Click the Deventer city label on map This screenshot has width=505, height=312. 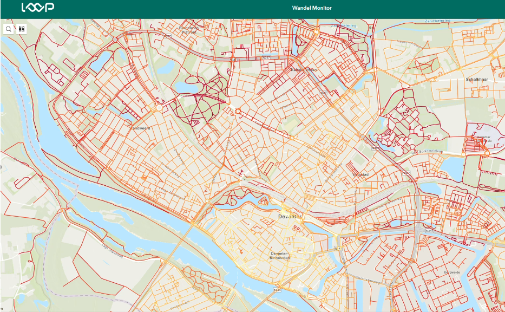[x=289, y=216]
